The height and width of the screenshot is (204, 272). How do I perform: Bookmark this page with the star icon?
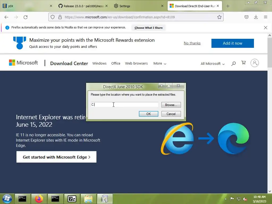click(x=219, y=17)
